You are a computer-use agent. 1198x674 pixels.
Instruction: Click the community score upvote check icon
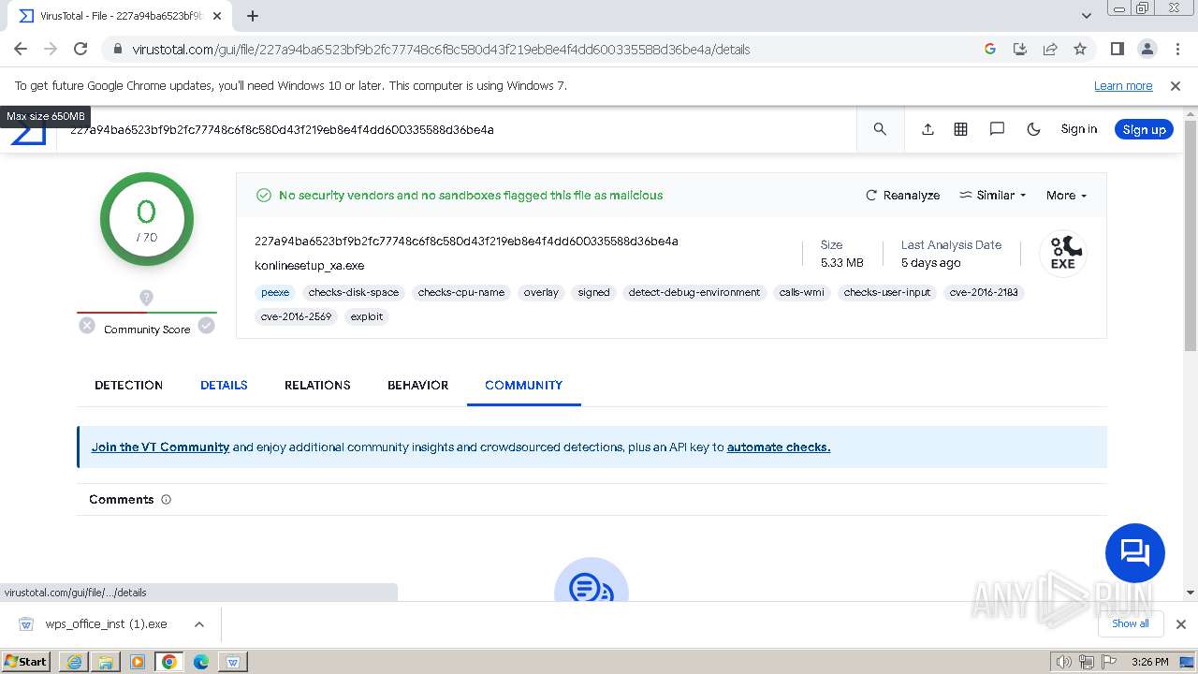(206, 326)
